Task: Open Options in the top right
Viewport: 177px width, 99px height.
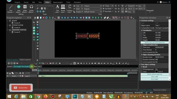Action: 163,2
